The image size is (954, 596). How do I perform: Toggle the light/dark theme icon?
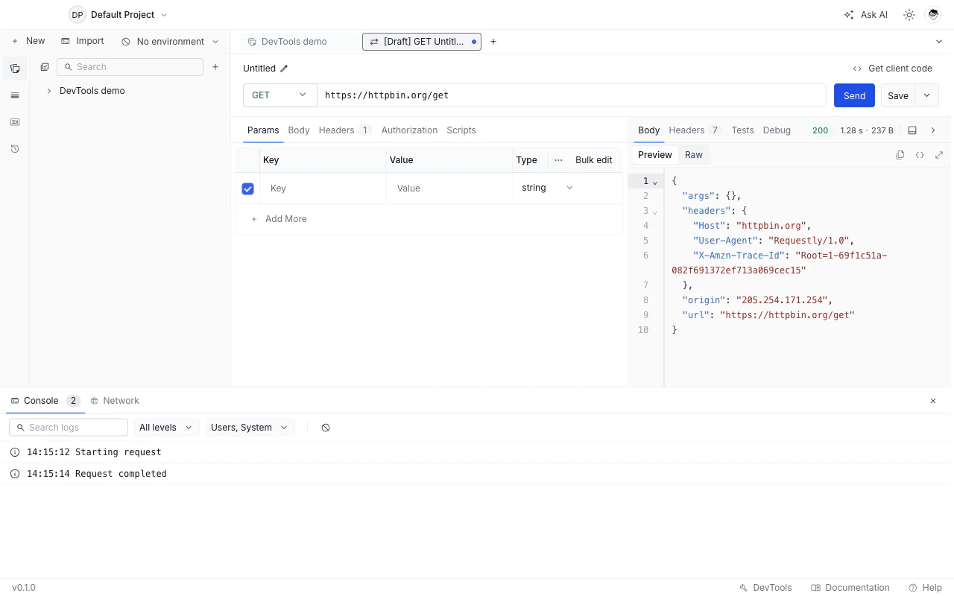coord(909,15)
